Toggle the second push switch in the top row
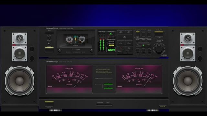 click(x=144, y=34)
